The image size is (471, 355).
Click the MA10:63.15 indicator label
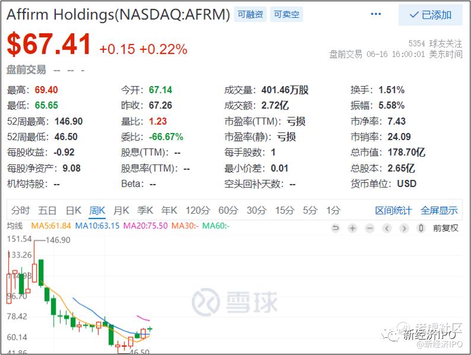pyautogui.click(x=97, y=226)
